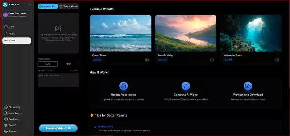290x136 pixels.
Task: Click the Demo 02 tag
Action: [162, 60]
